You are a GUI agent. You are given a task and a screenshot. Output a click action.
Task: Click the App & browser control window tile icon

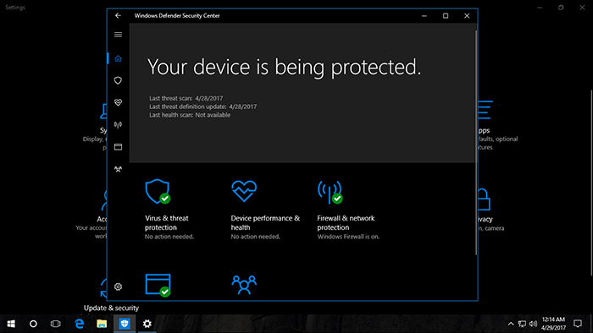click(x=158, y=285)
